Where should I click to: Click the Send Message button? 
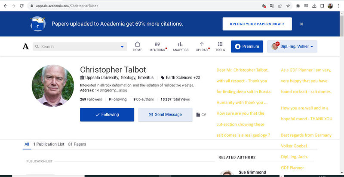tap(165, 115)
